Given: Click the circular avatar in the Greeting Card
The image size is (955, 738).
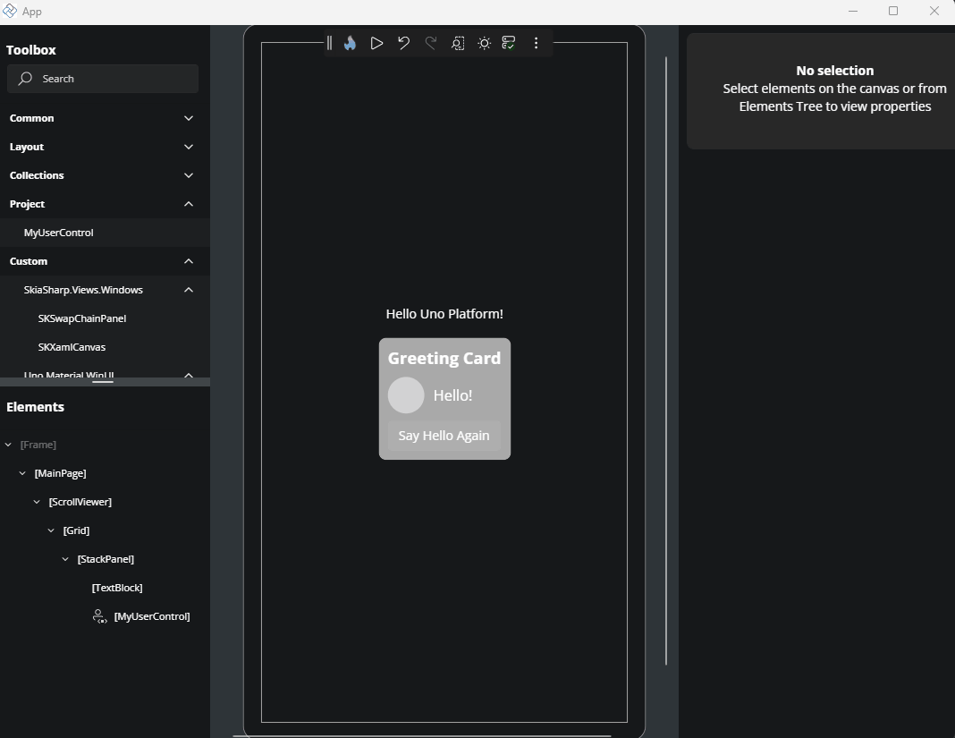Looking at the screenshot, I should point(406,395).
